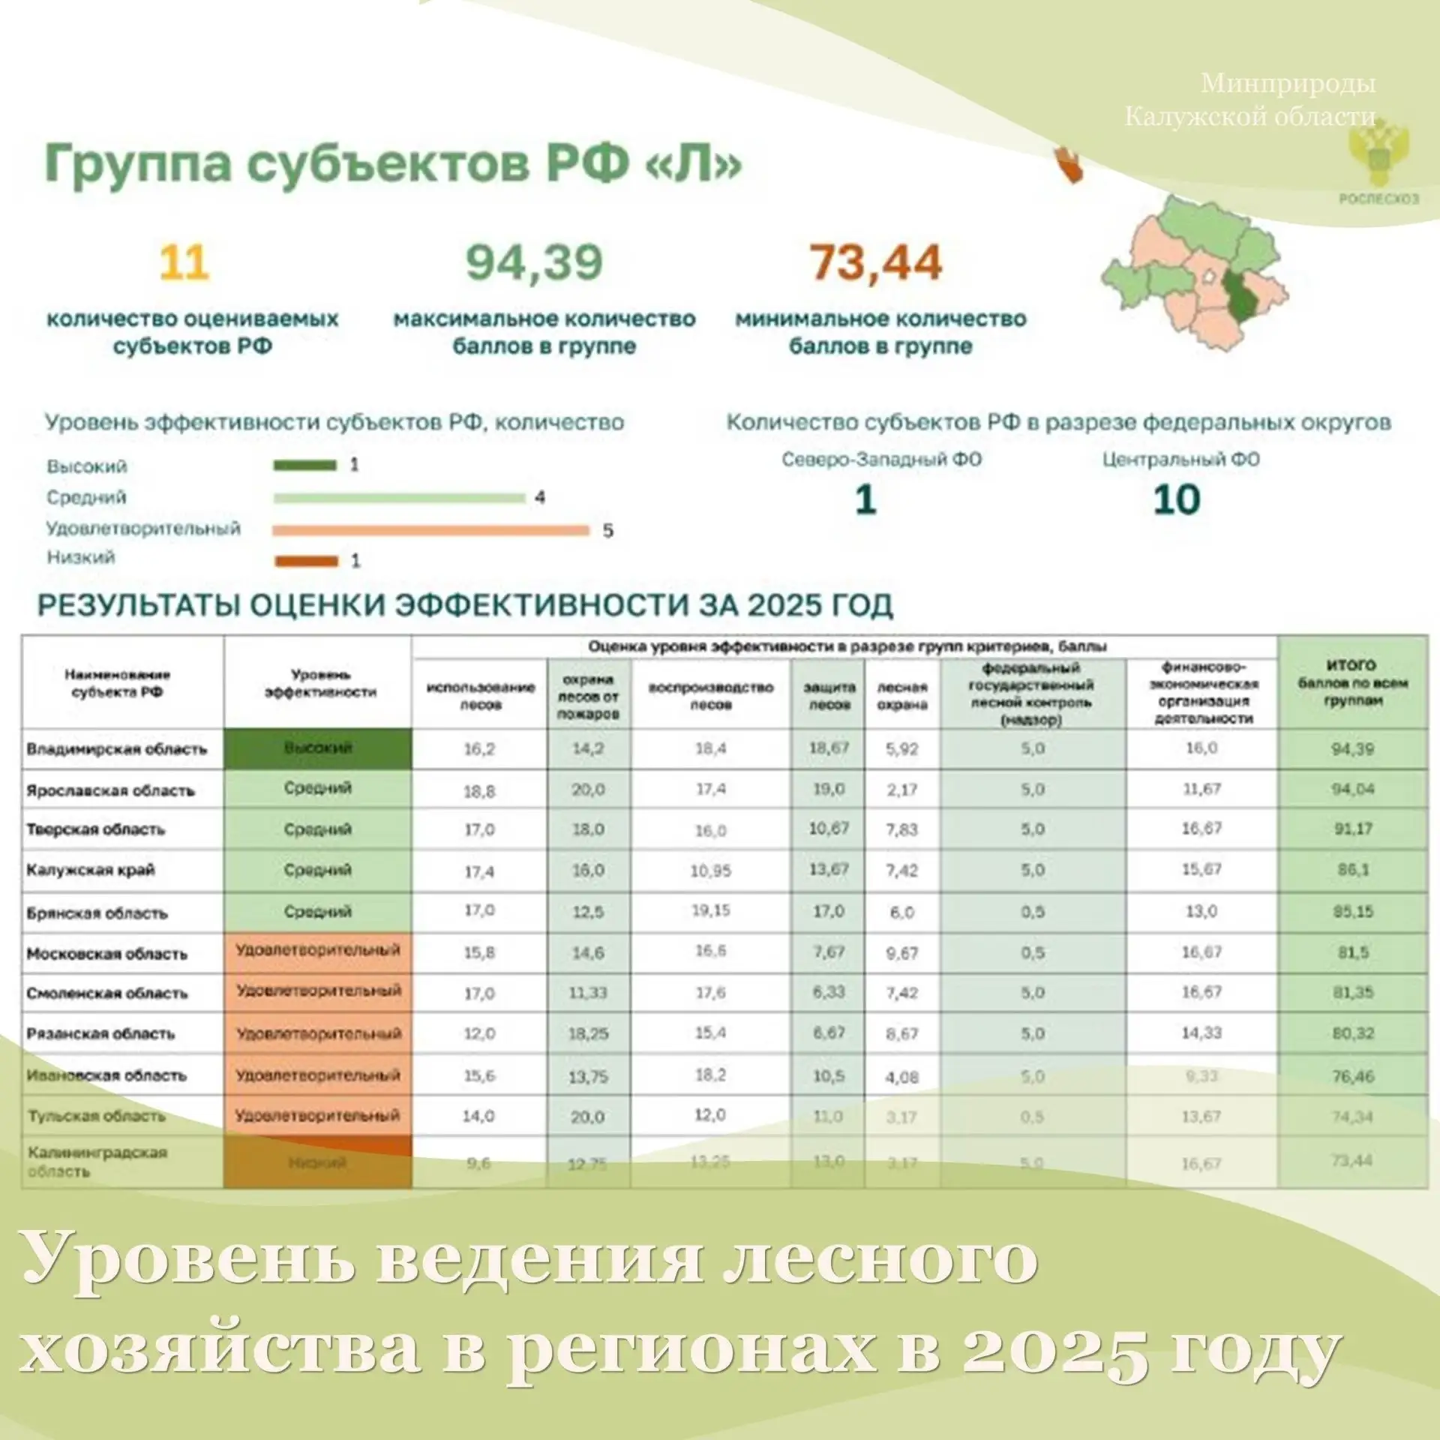Image resolution: width=1440 pixels, height=1440 pixels.
Task: Click the number 10 under Центральный ФО
Action: 1177,499
